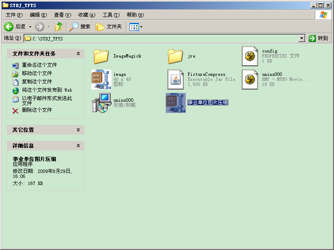Click the red X delete icon
The image size is (334, 250).
coord(15,111)
